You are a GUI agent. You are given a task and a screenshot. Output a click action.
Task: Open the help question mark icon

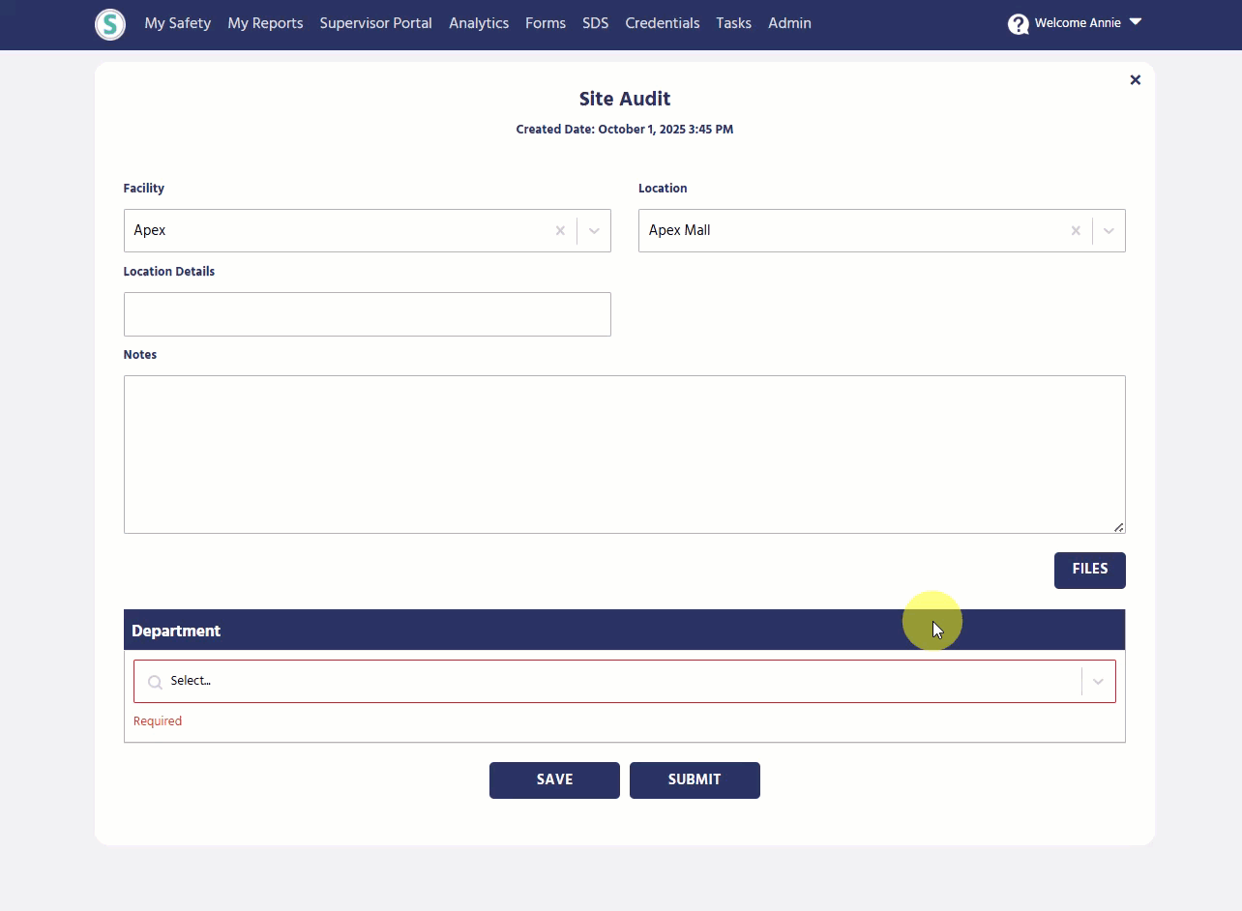coord(1018,24)
